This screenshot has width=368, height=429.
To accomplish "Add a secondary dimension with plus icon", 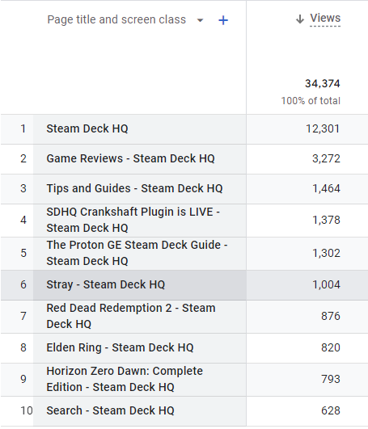I will click(x=223, y=20).
